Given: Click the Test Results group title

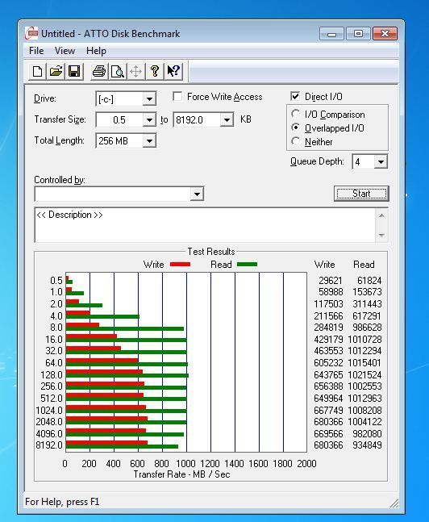Looking at the screenshot, I should pyautogui.click(x=211, y=252).
